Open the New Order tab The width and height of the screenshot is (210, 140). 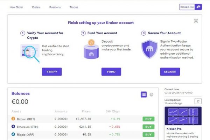(16, 7)
